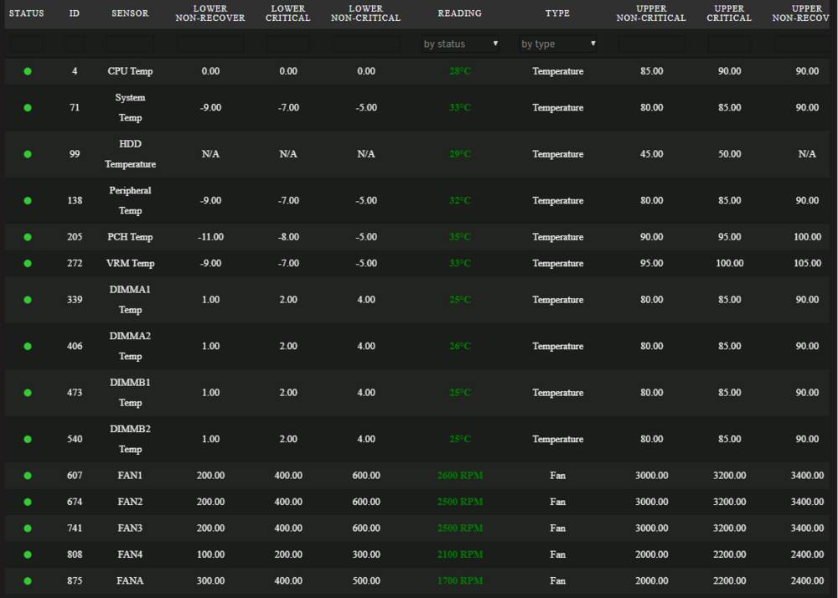
Task: Select the CPU Temp sensor name
Action: tap(130, 71)
